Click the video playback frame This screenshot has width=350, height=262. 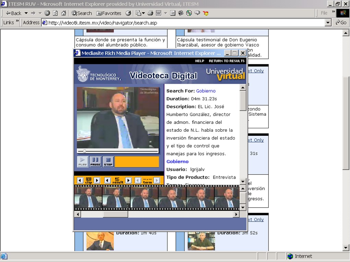118,118
